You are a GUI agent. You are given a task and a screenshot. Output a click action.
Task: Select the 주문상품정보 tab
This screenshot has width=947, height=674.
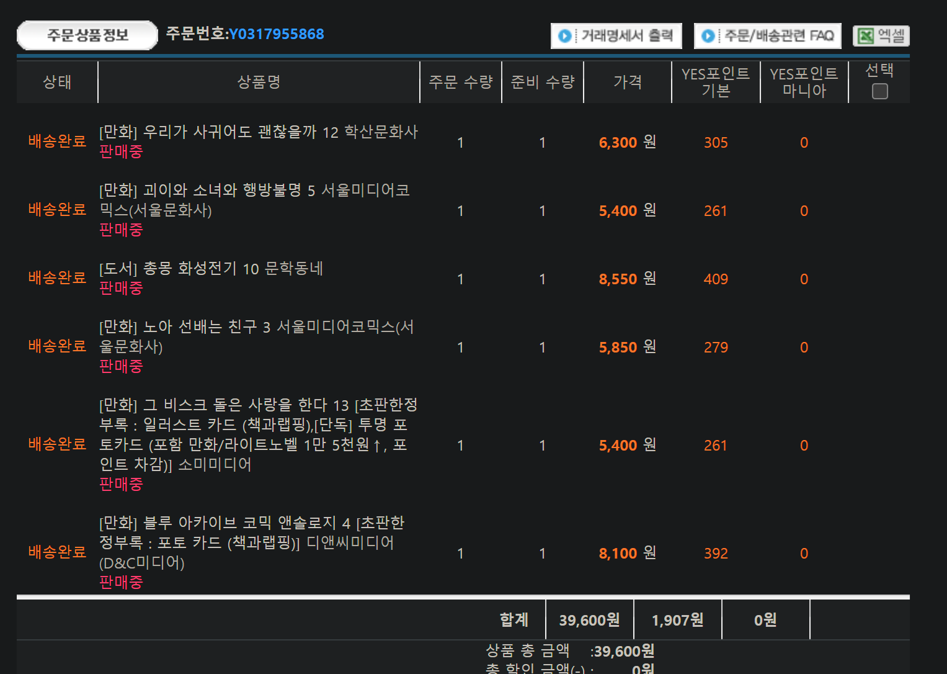87,35
